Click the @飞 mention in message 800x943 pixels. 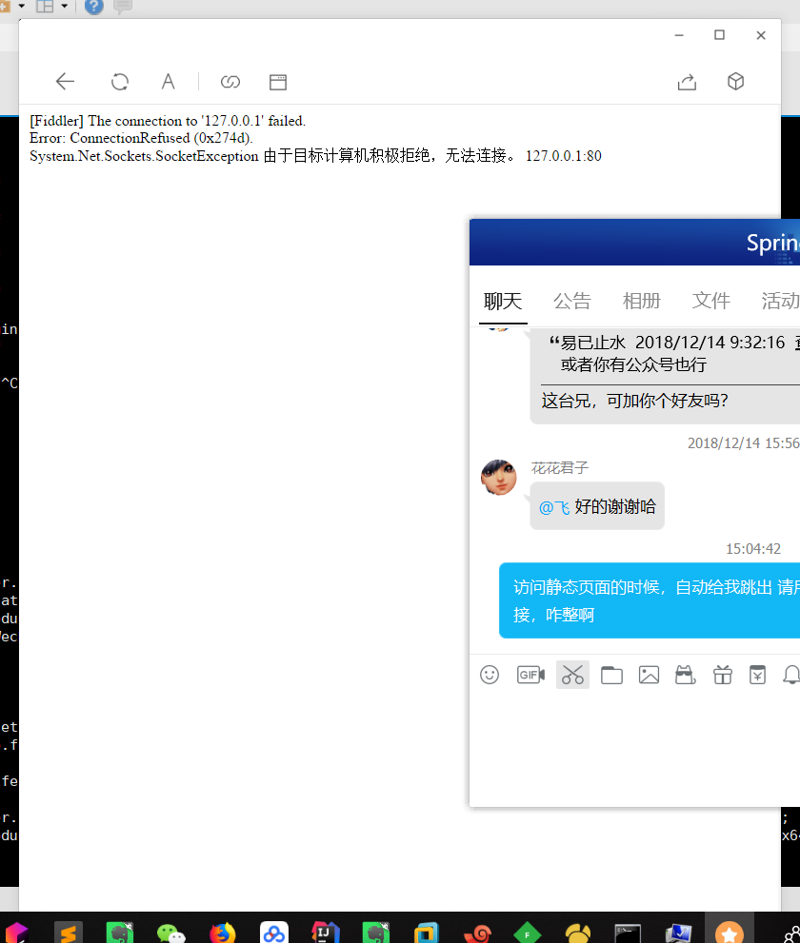pos(554,507)
